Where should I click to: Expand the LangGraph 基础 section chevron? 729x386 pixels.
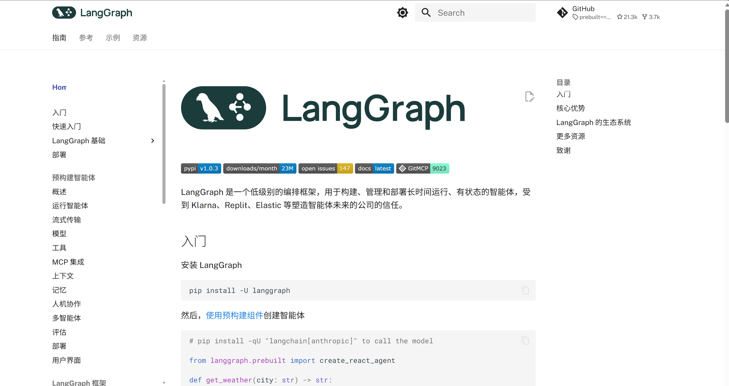(x=153, y=141)
